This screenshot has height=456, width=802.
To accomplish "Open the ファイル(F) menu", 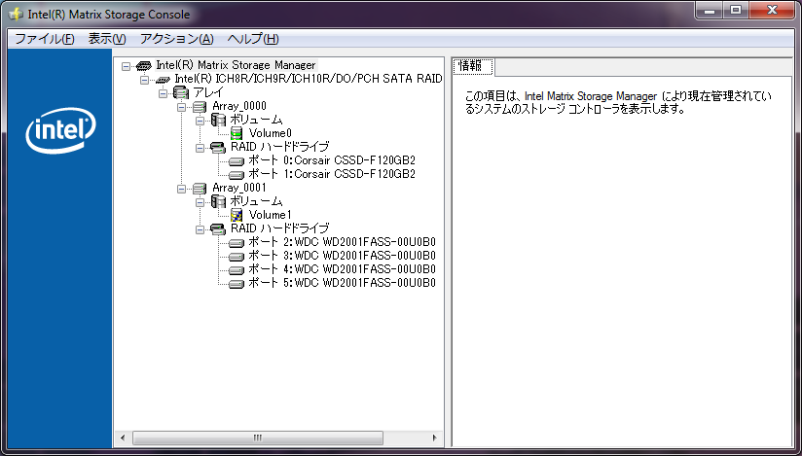I will (45, 39).
